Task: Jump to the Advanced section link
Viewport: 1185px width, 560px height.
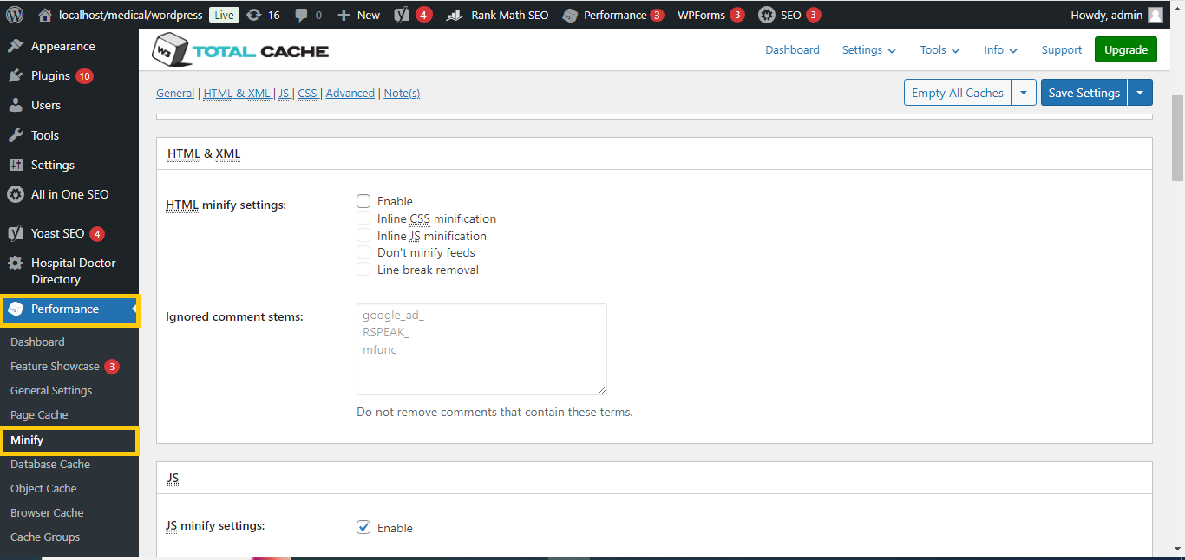Action: (x=350, y=94)
